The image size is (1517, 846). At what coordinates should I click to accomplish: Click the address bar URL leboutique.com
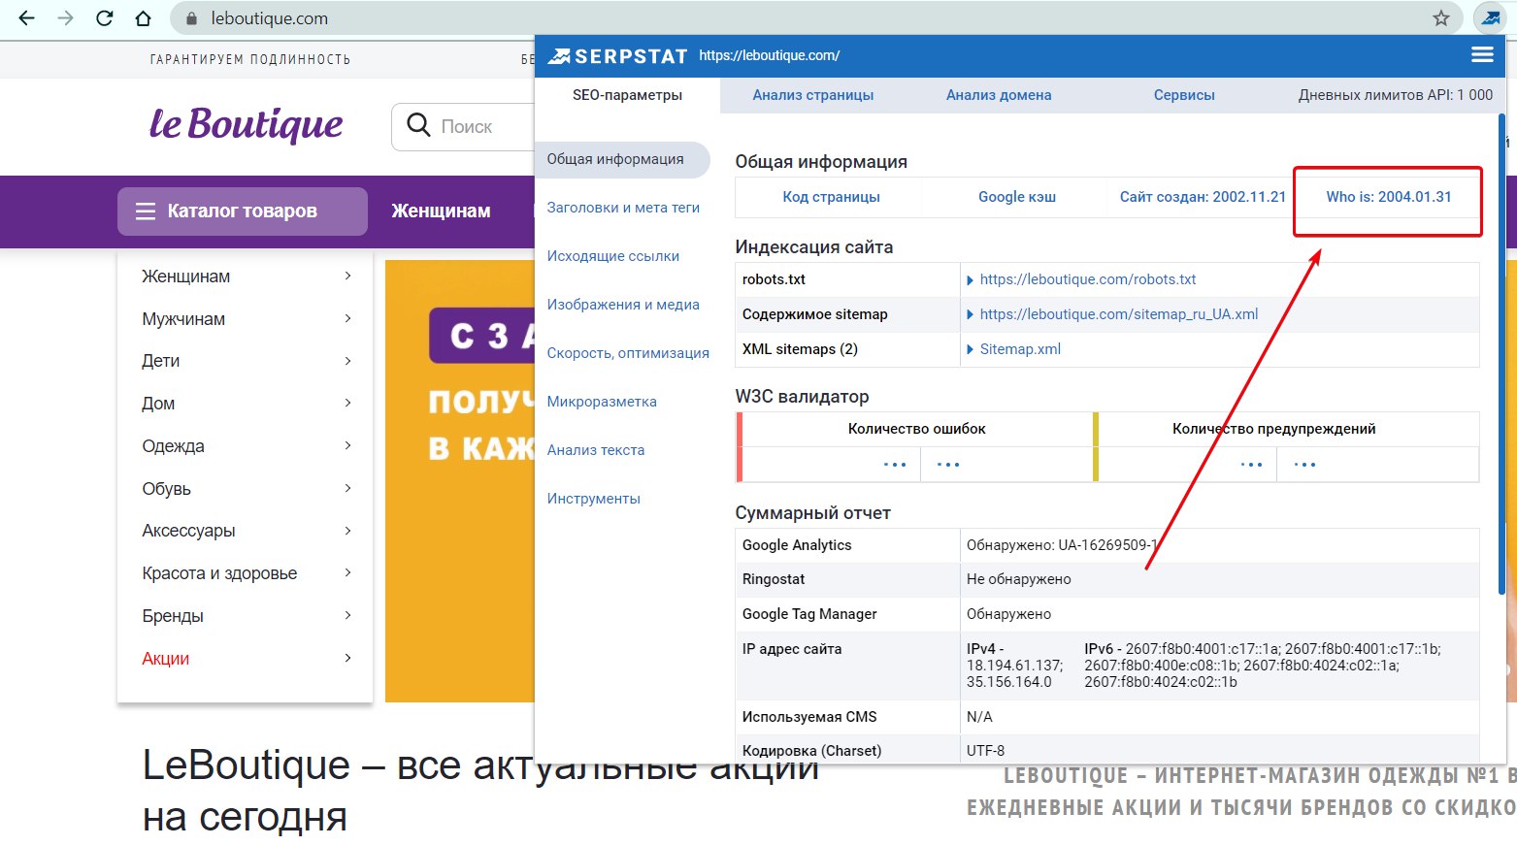pos(270,18)
